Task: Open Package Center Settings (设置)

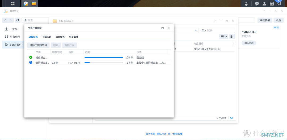Action: tap(278, 20)
